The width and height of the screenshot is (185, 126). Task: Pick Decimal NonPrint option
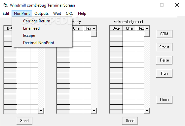[42, 43]
